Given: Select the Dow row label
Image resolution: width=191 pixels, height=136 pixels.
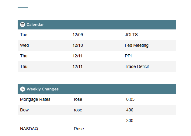Looking at the screenshot, I should pos(24,110).
